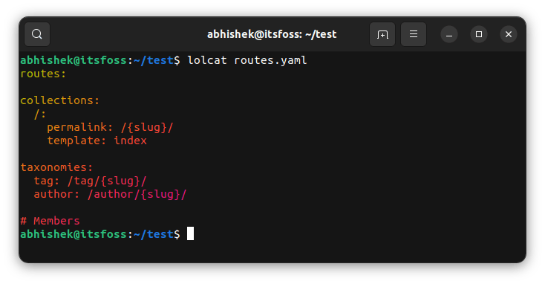This screenshot has height=284, width=545.
Task: Click the 'taxonomies:' line
Action: [x=56, y=167]
